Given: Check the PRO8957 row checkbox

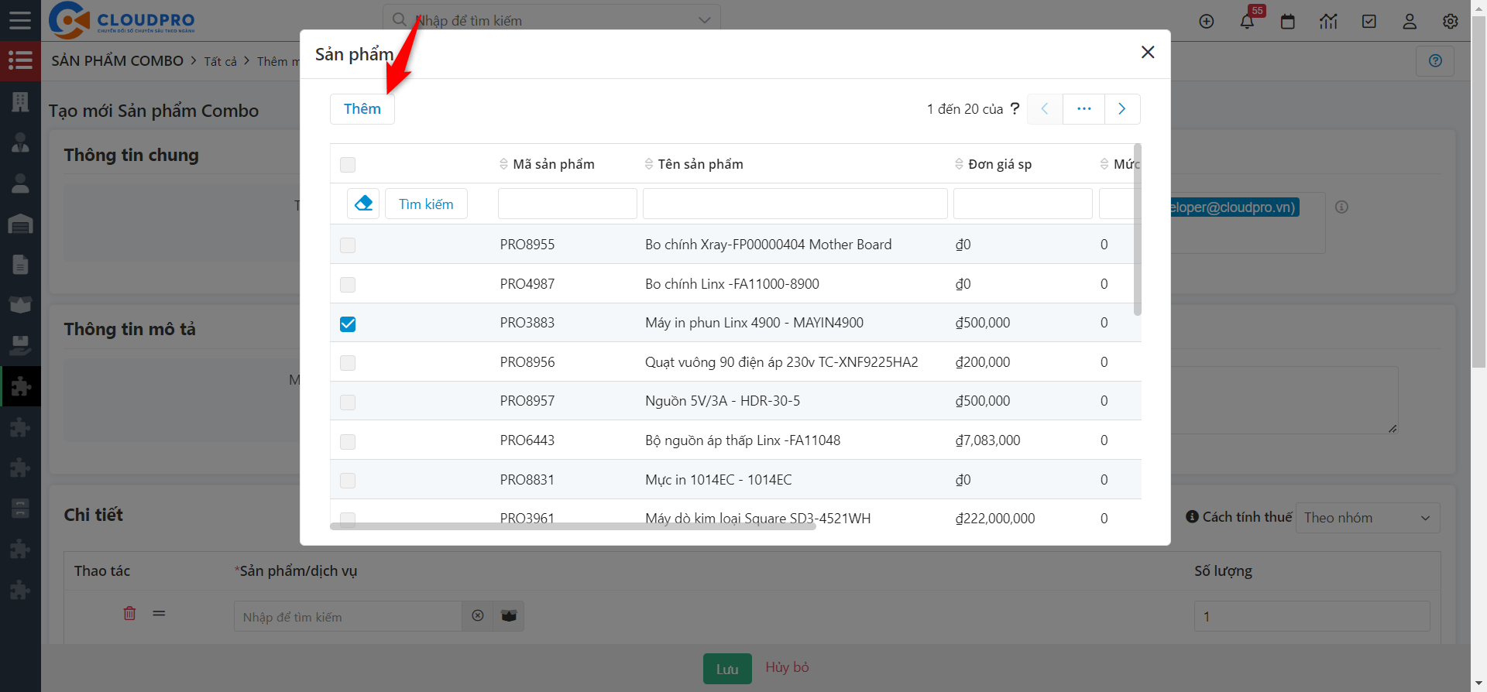Looking at the screenshot, I should [x=348, y=403].
